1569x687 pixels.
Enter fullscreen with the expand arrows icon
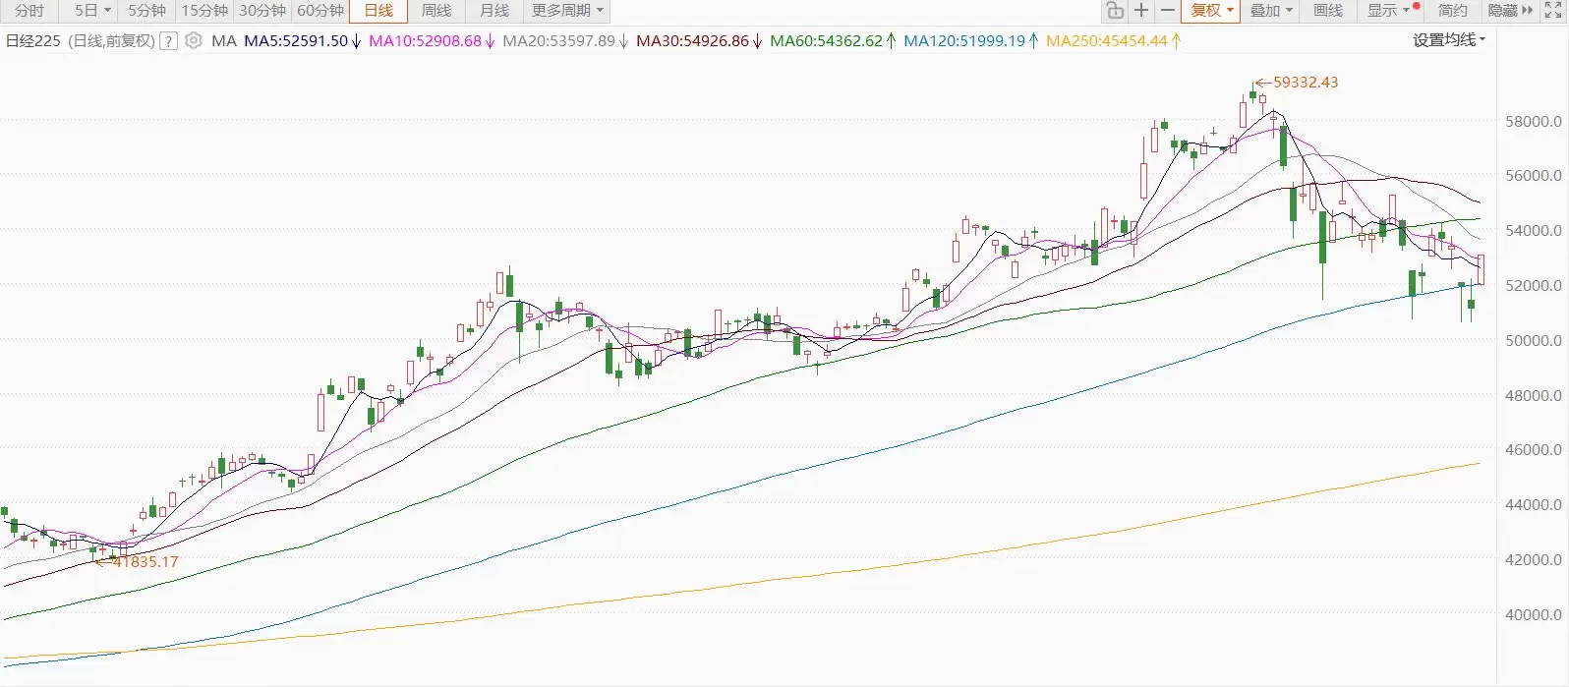pyautogui.click(x=1553, y=11)
